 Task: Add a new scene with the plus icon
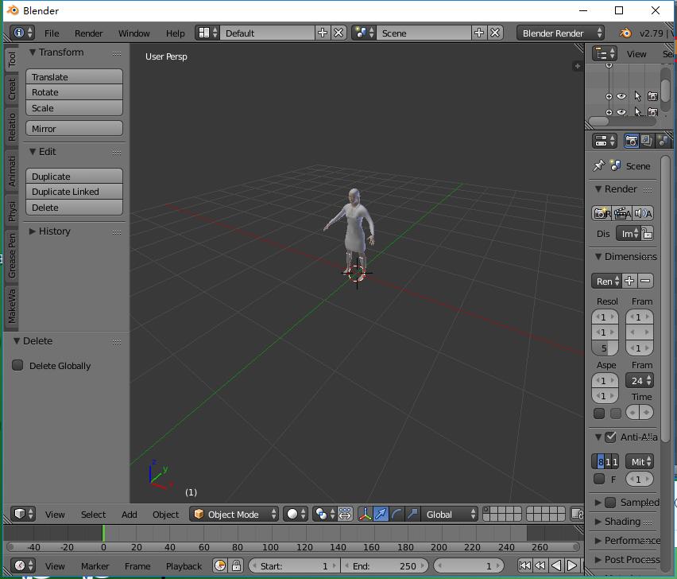click(479, 33)
